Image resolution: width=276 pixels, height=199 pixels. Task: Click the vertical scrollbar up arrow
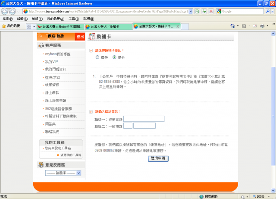(x=273, y=34)
